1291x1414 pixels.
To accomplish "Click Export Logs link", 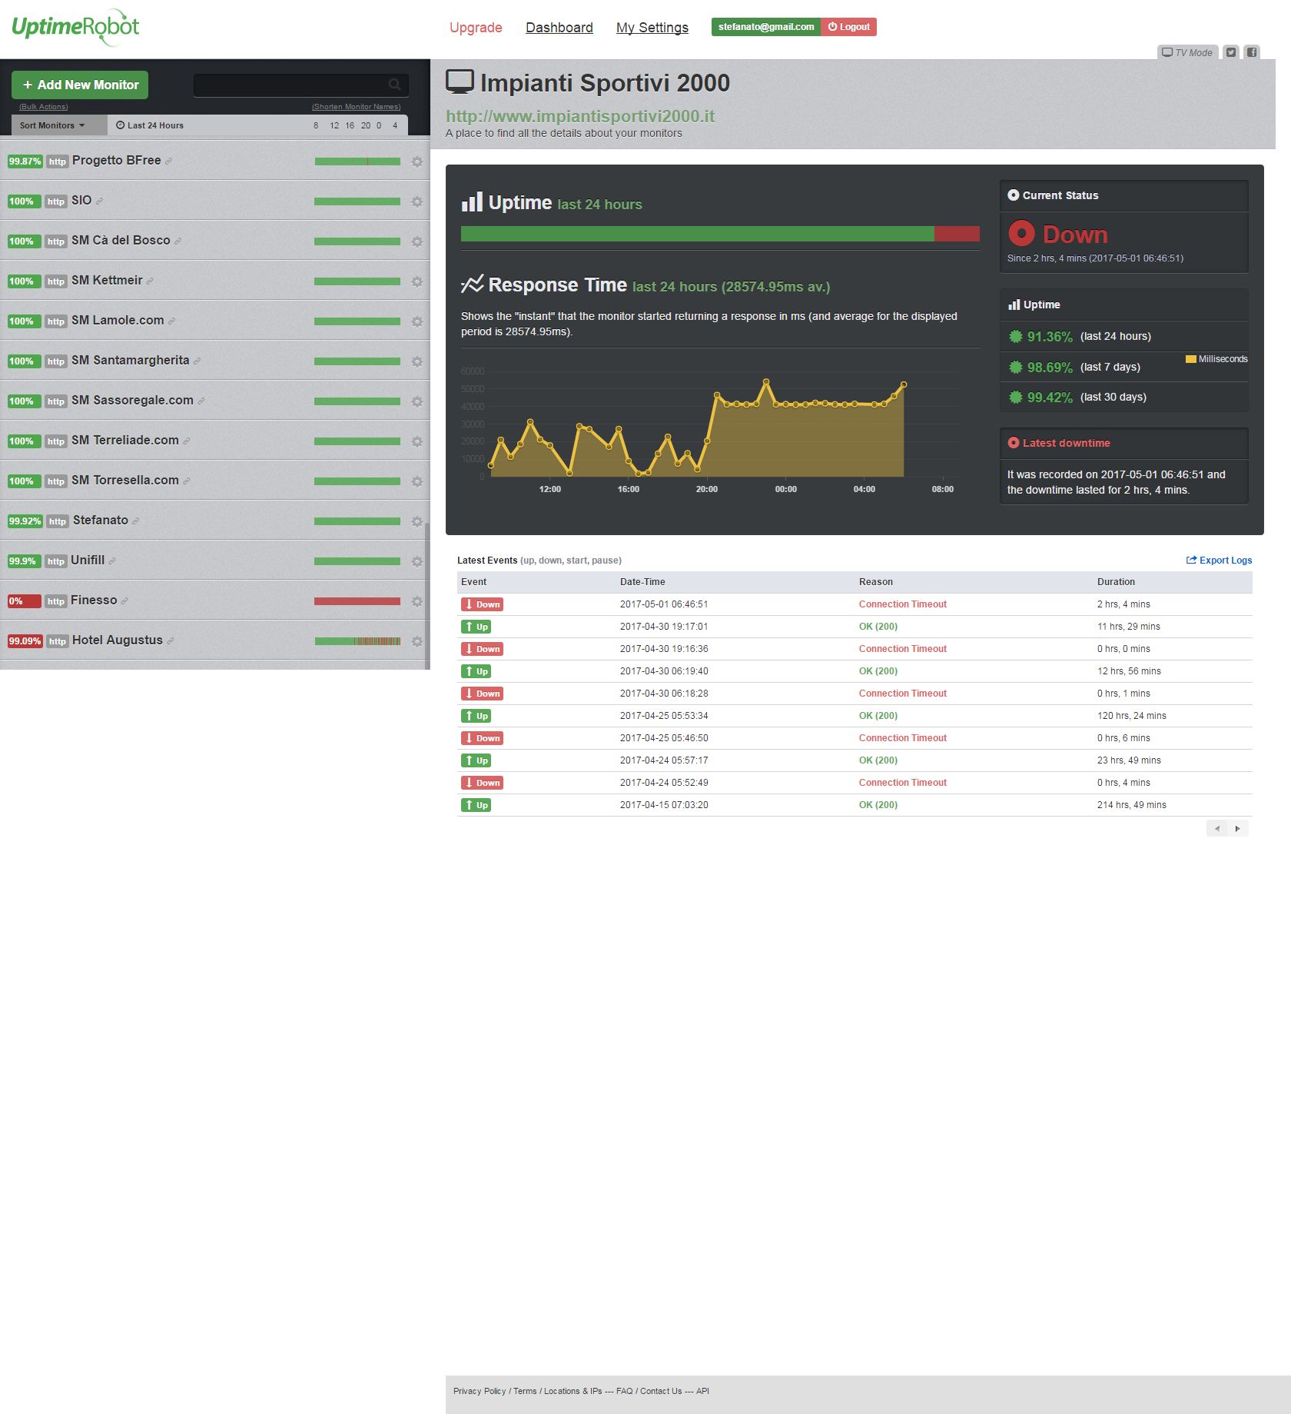I will (1219, 561).
